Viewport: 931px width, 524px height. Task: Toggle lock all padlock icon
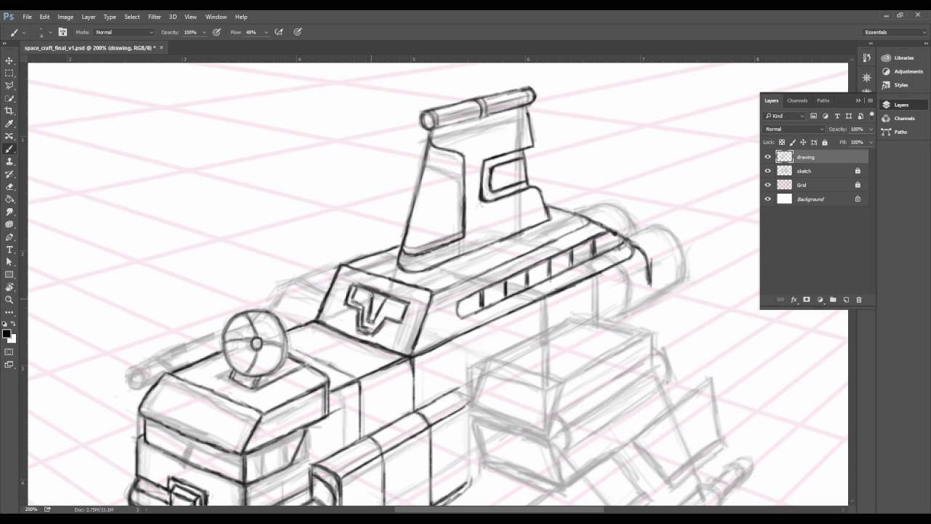point(824,143)
